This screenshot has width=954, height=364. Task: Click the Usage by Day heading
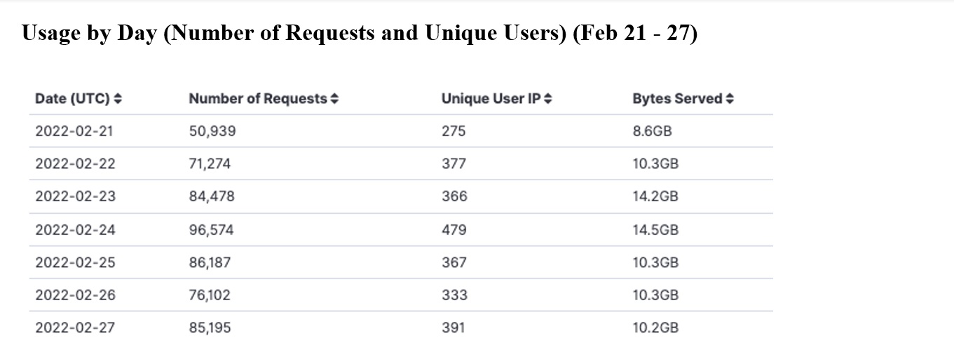click(360, 34)
